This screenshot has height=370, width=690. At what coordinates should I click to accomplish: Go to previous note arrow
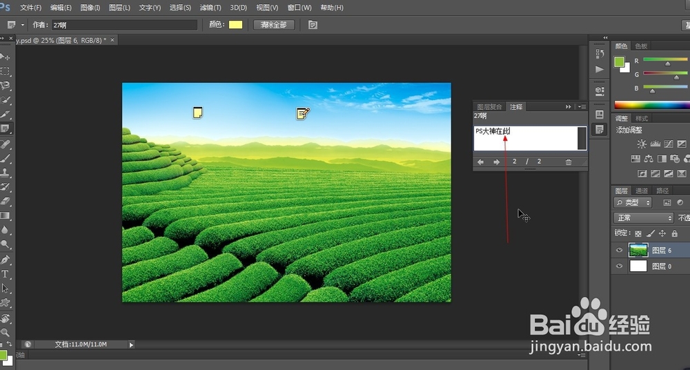coord(480,162)
